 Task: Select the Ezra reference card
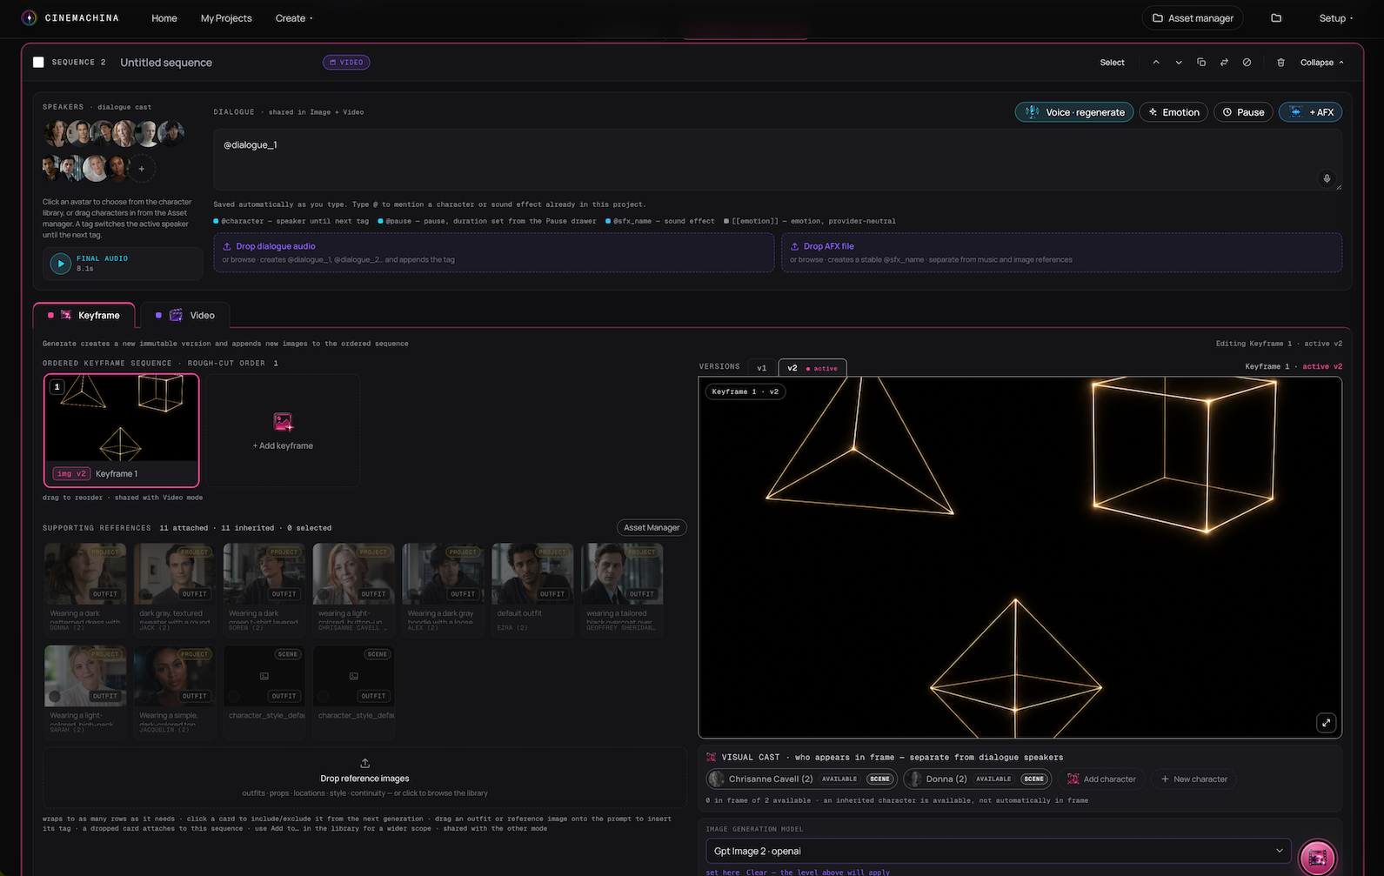(532, 590)
